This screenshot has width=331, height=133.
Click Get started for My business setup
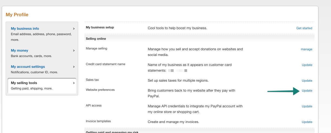[x=304, y=28]
